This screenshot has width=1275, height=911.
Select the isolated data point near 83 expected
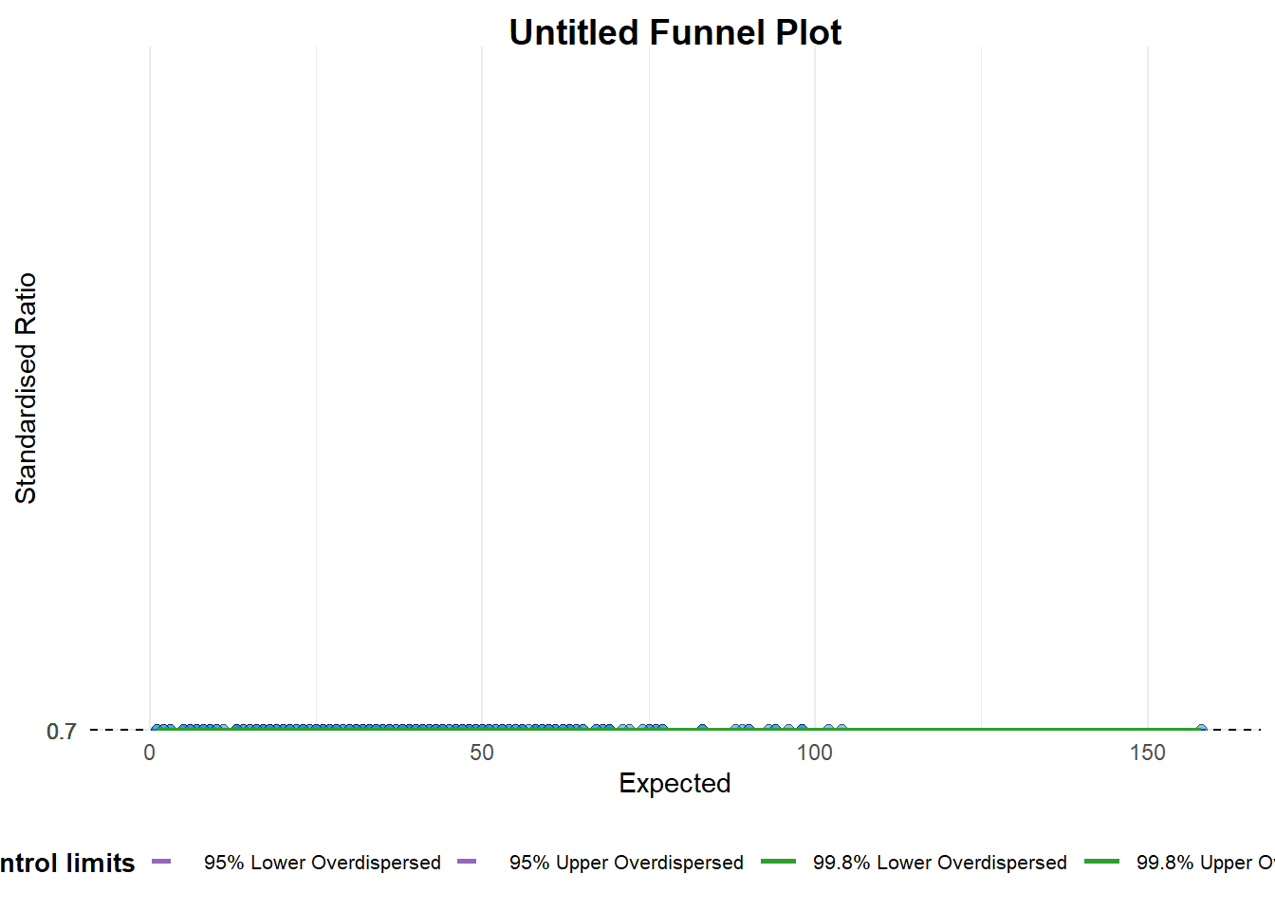pos(702,729)
